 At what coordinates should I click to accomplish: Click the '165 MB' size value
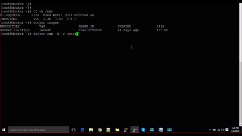[162, 30]
